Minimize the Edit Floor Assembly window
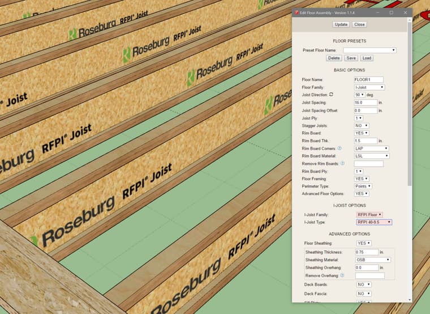This screenshot has height=314, width=430. tap(377, 12)
